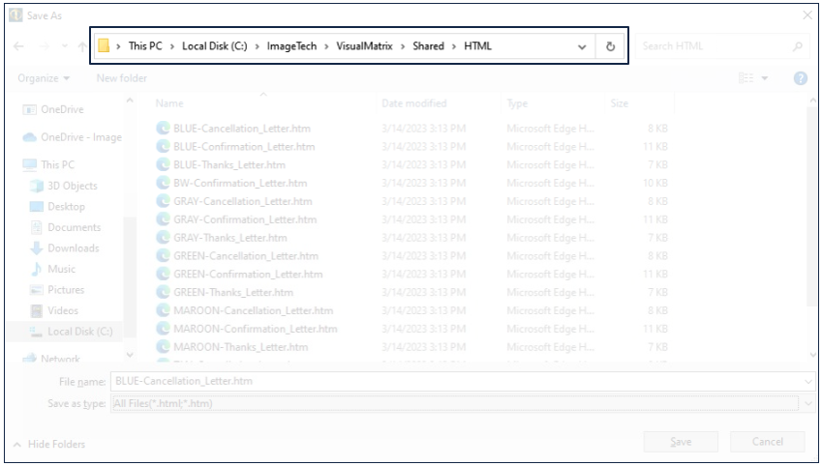Select GREEN-Thanks_Letter.htm in file list
Screen dimensions: 822x466
tap(232, 293)
